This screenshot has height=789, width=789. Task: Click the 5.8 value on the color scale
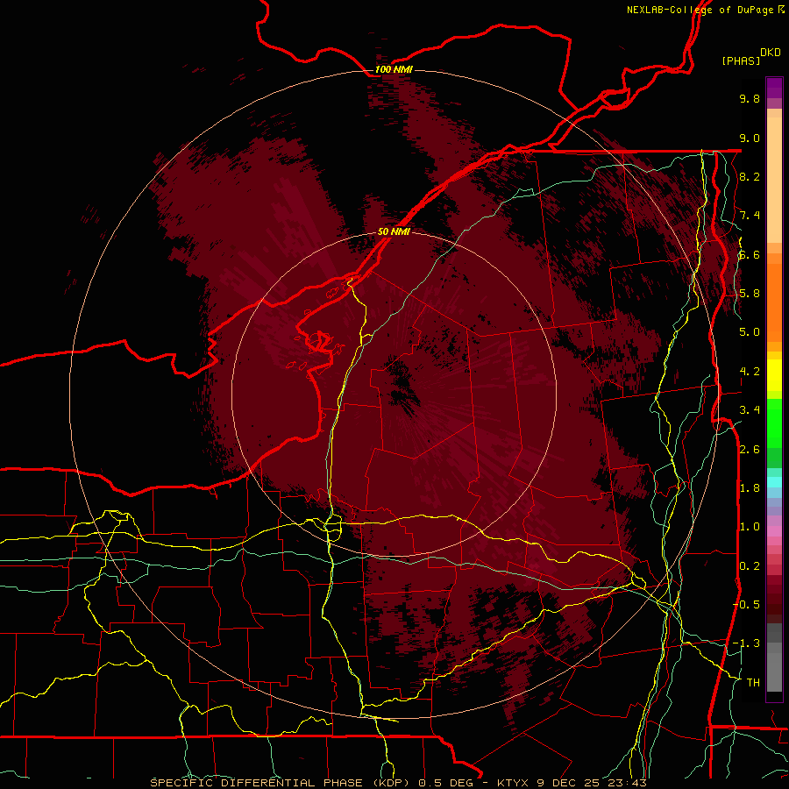[750, 294]
